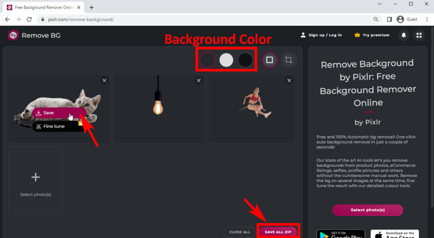Image resolution: width=434 pixels, height=238 pixels.
Task: Open Fine tune for the cat image
Action: tap(58, 126)
